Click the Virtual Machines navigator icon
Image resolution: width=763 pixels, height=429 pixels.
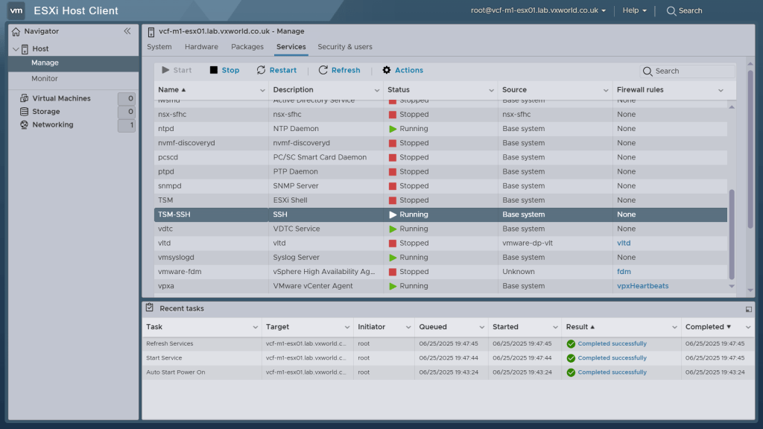[x=25, y=98]
